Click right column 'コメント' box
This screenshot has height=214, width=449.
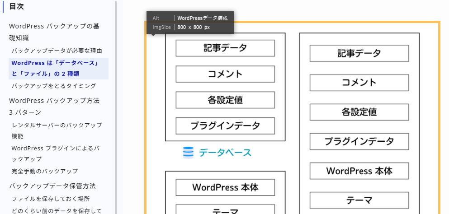pyautogui.click(x=359, y=83)
